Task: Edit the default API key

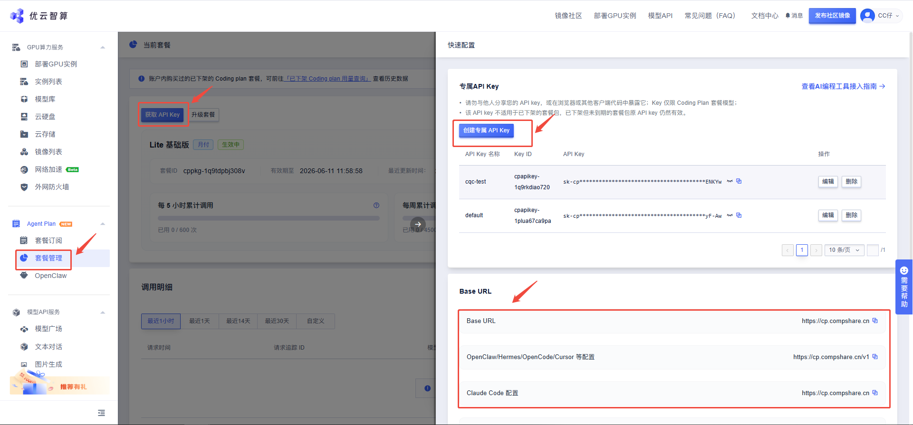Action: pos(828,215)
